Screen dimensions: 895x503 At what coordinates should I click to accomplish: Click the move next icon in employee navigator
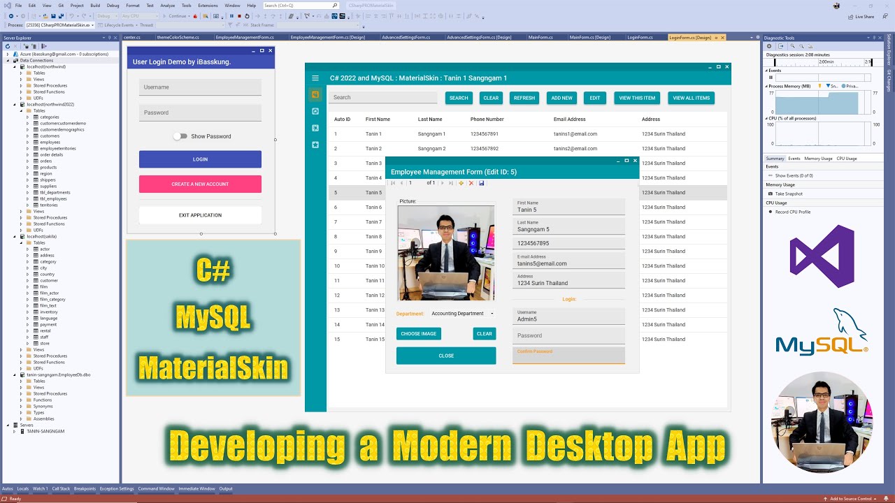442,183
